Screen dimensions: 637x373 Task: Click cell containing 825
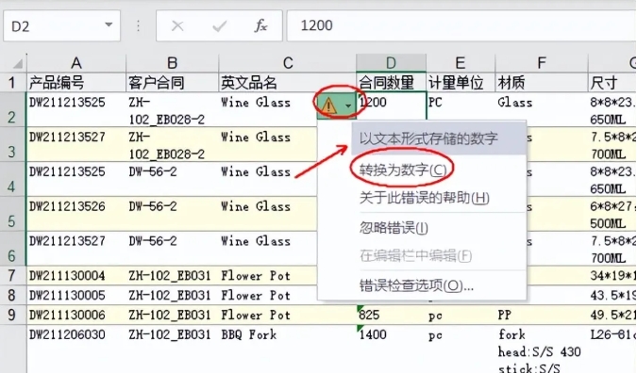point(391,315)
